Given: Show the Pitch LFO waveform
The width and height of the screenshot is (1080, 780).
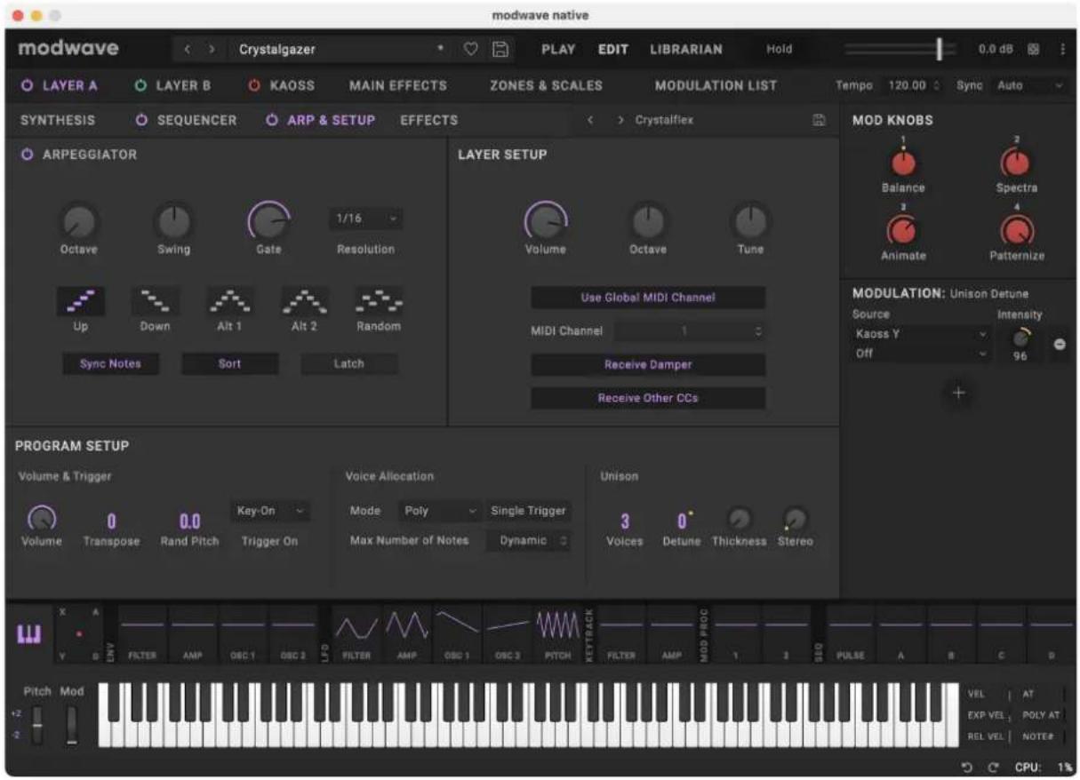Looking at the screenshot, I should [556, 634].
